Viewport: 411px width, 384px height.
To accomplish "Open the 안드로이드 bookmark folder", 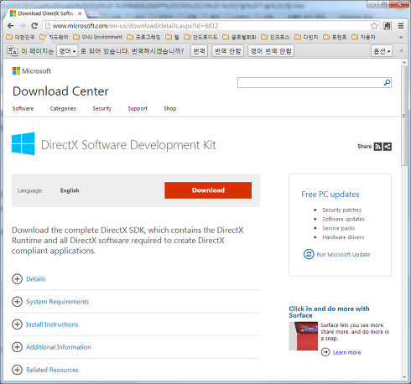I will coord(200,37).
